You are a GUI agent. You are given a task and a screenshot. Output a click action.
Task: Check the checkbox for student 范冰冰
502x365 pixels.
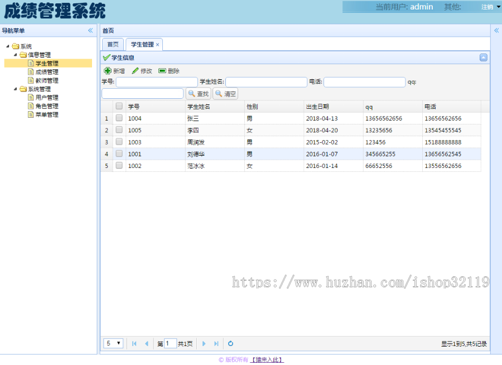(119, 166)
